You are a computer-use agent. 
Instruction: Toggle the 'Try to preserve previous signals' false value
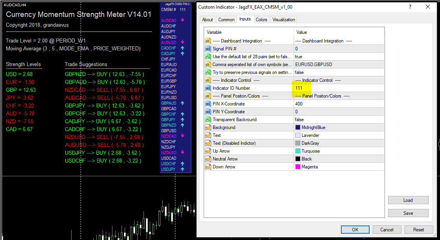(299, 72)
